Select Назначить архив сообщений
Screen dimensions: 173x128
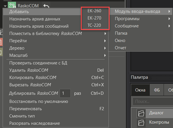[x=56, y=26]
